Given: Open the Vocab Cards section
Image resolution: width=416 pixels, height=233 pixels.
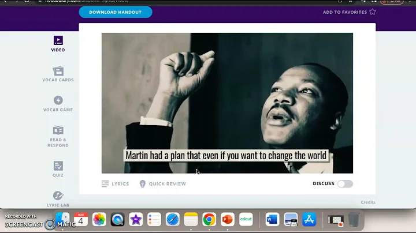Looking at the screenshot, I should point(58,74).
